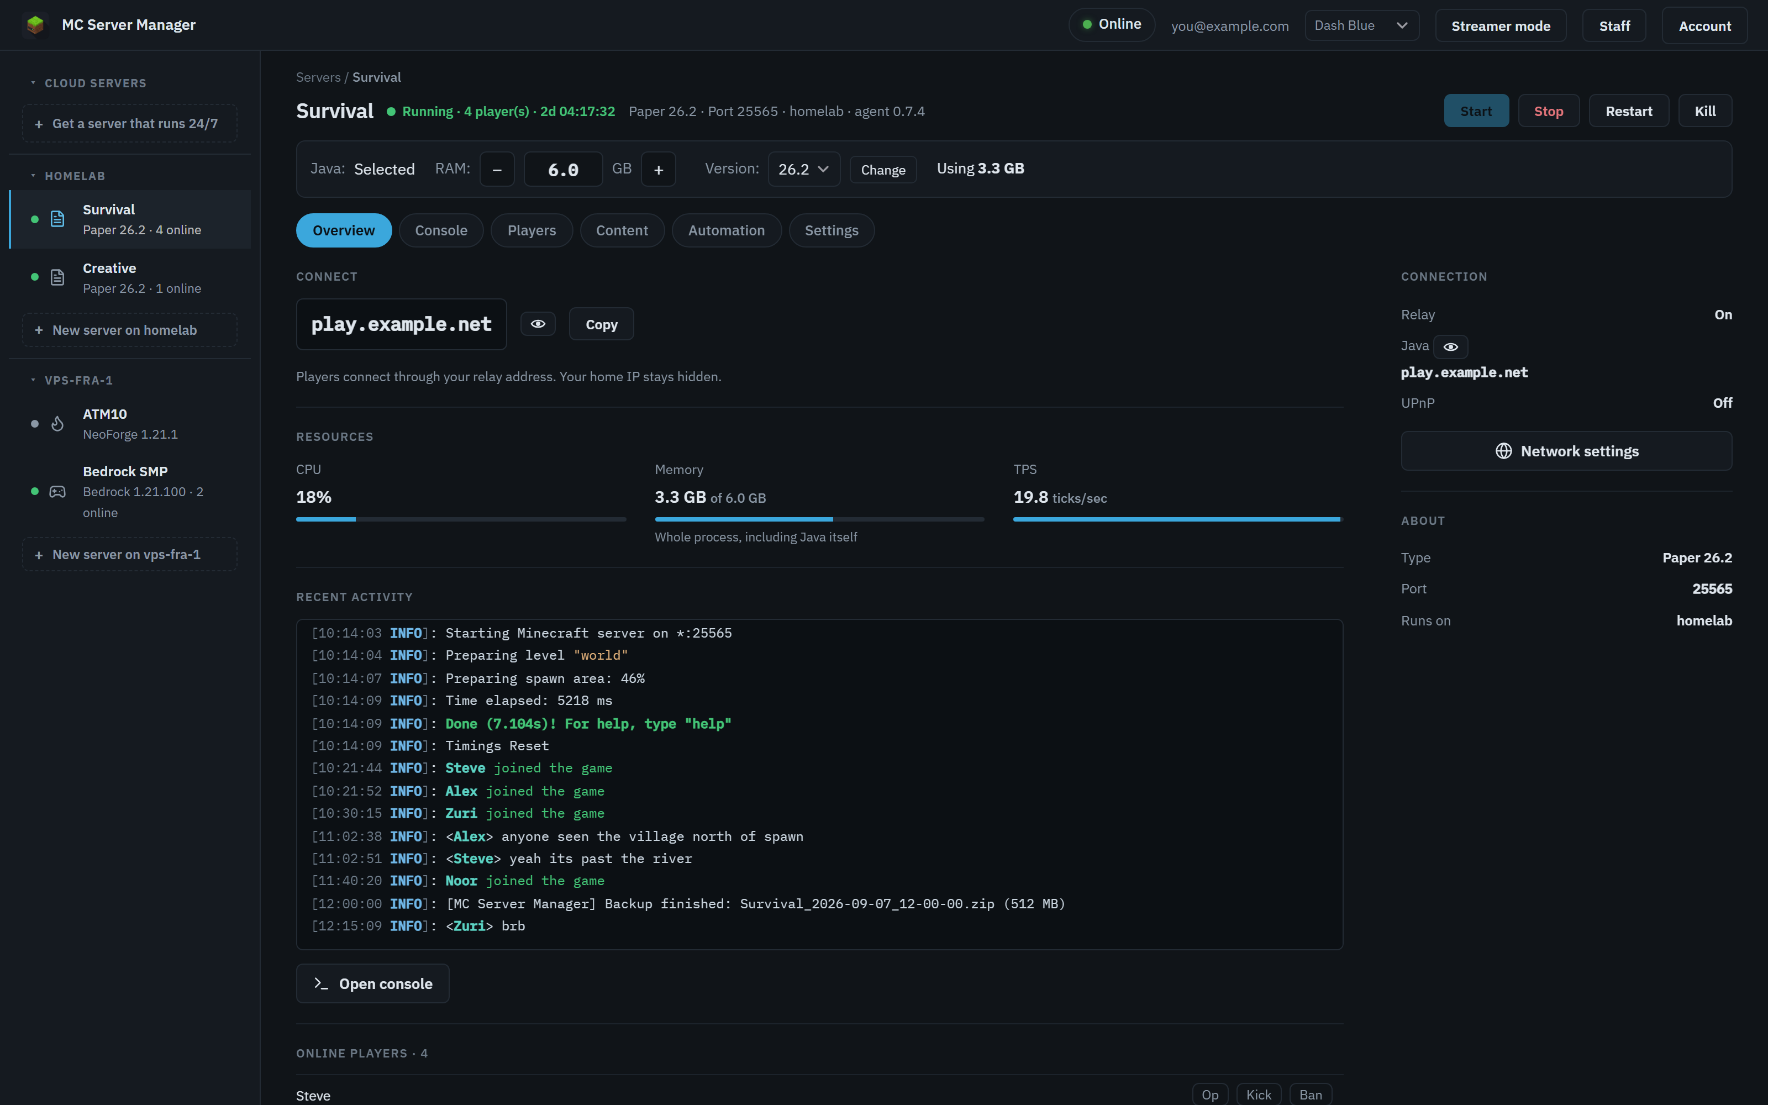Collapse the VPS-FRA-1 section
The image size is (1768, 1105).
coord(71,381)
